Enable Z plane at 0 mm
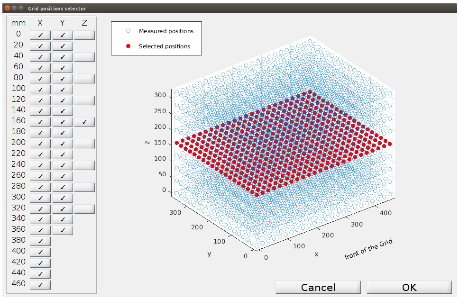This screenshot has width=459, height=299. click(x=84, y=35)
